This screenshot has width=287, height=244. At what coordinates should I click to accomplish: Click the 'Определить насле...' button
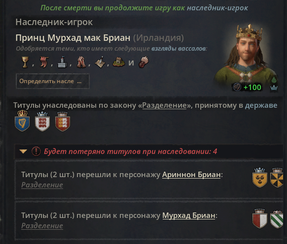click(53, 81)
